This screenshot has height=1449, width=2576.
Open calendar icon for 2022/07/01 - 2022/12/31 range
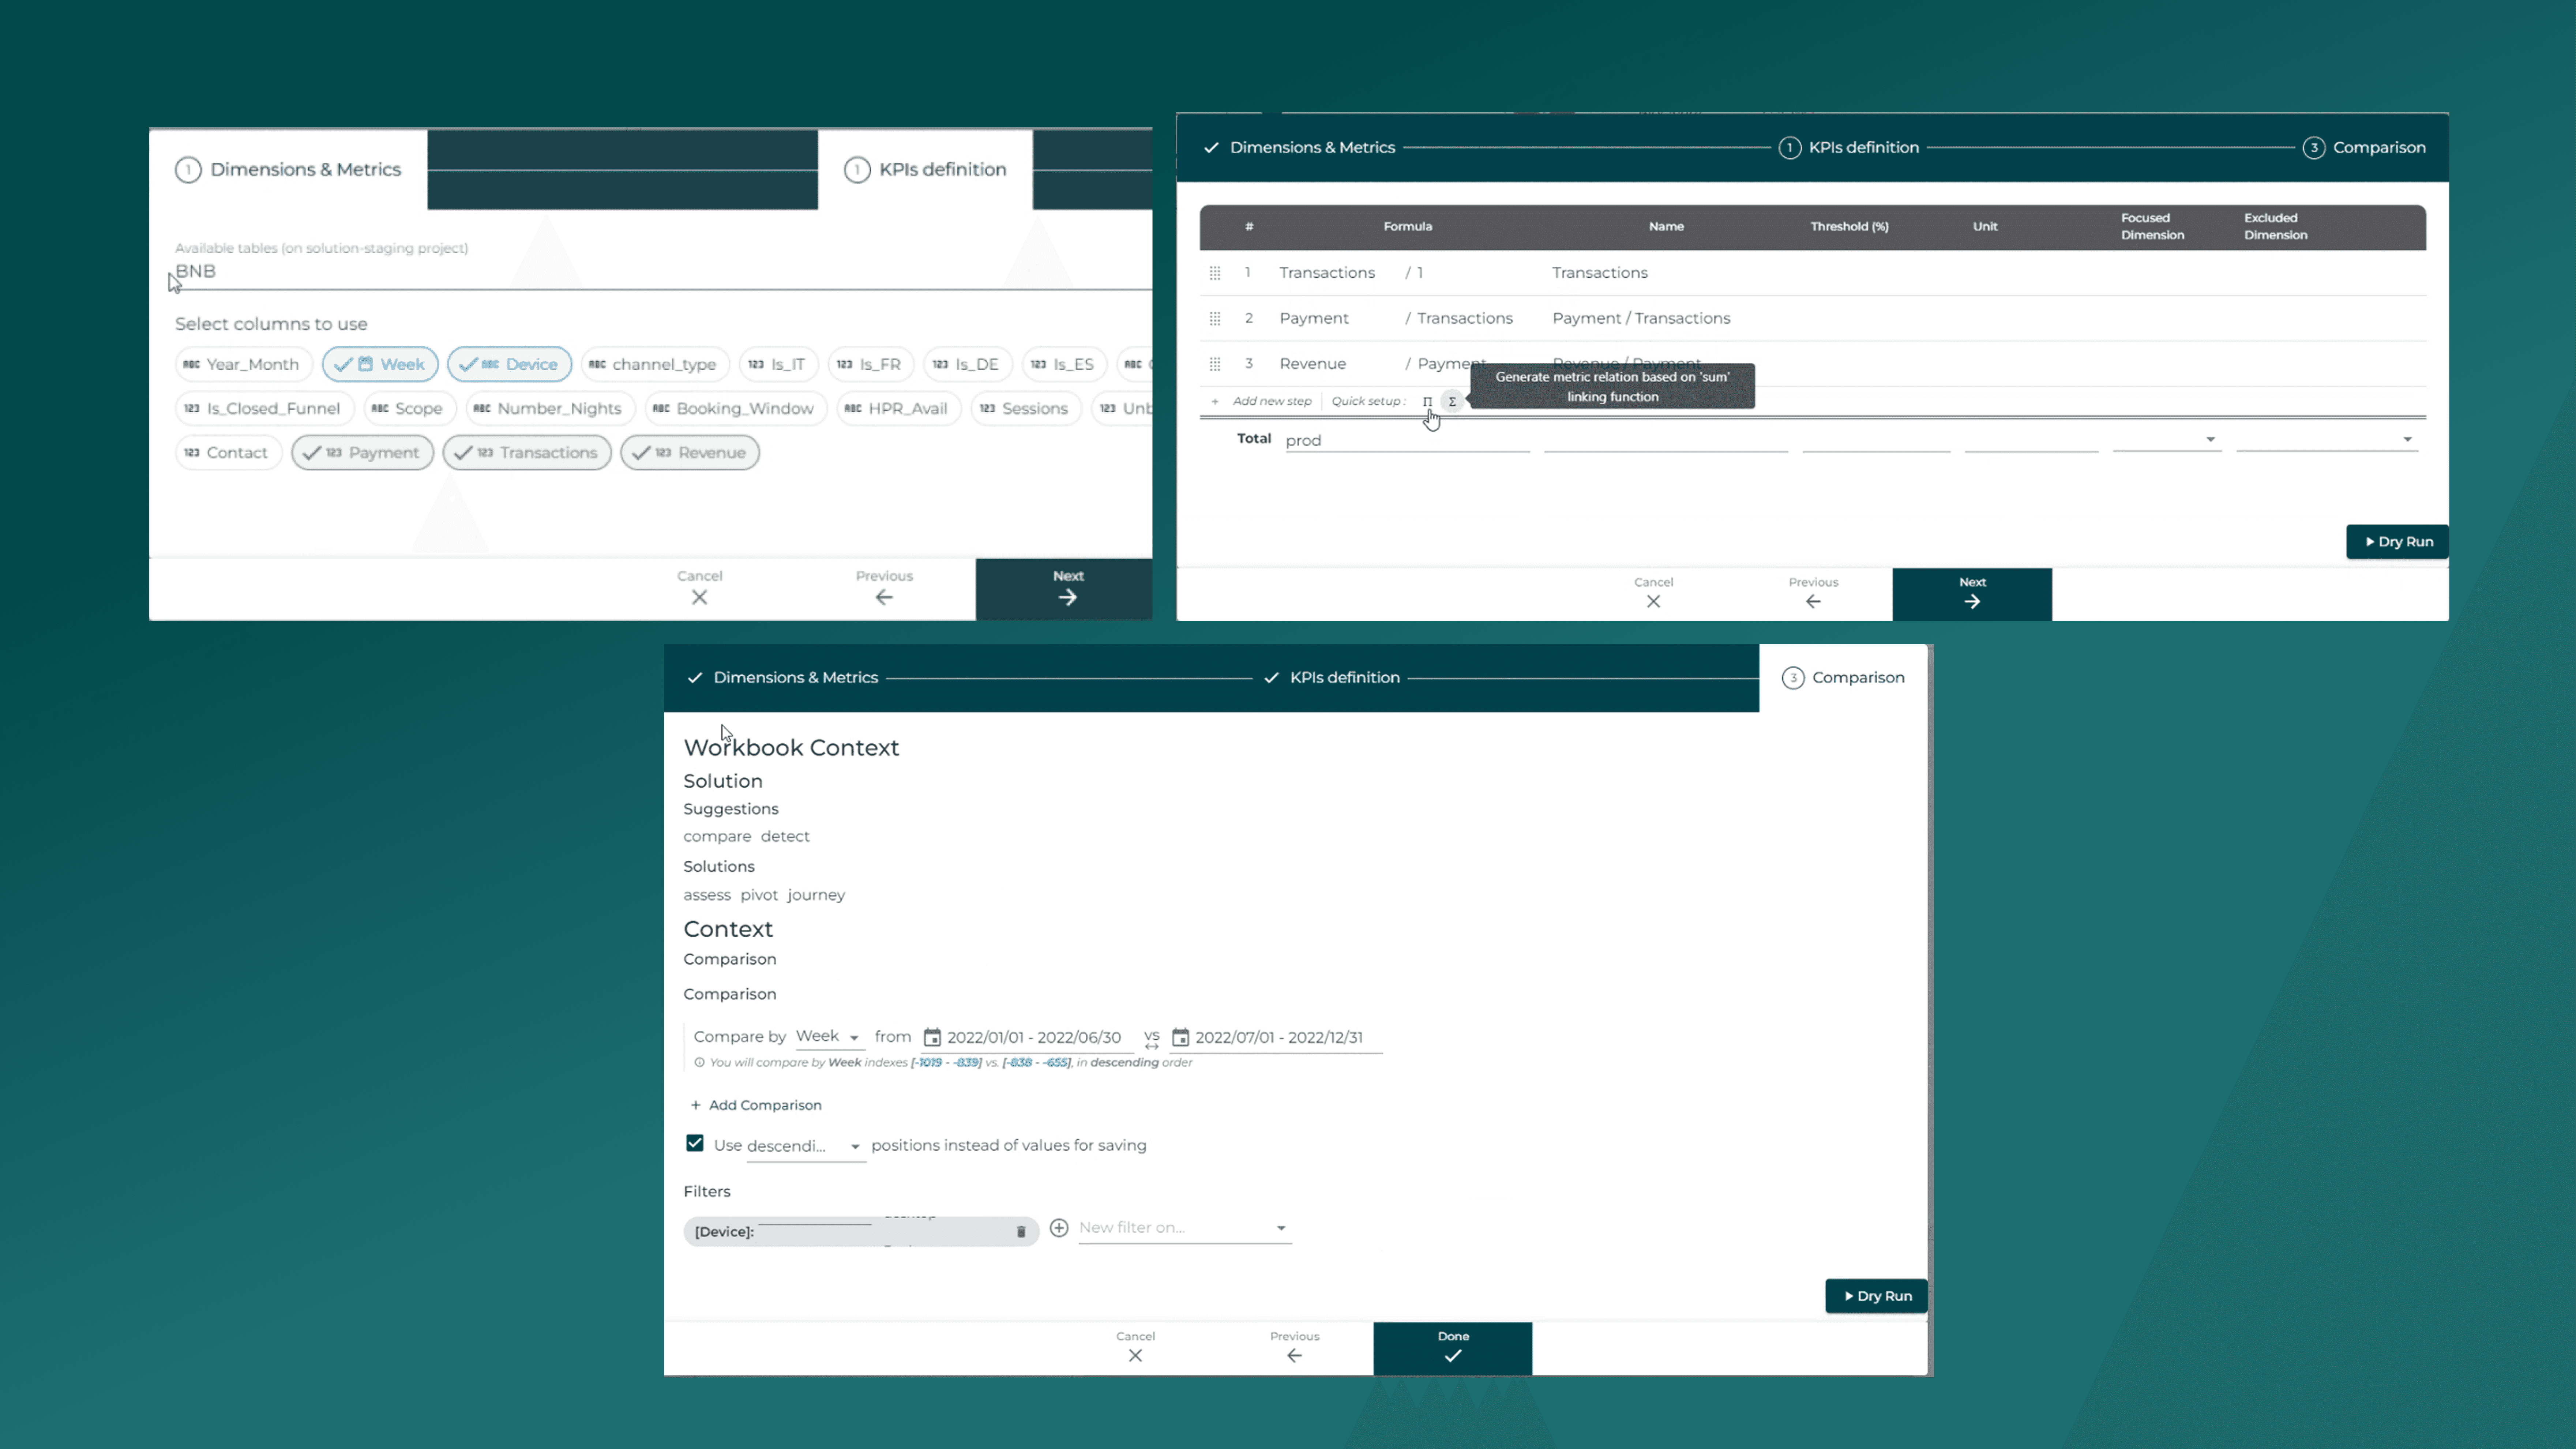[1180, 1037]
